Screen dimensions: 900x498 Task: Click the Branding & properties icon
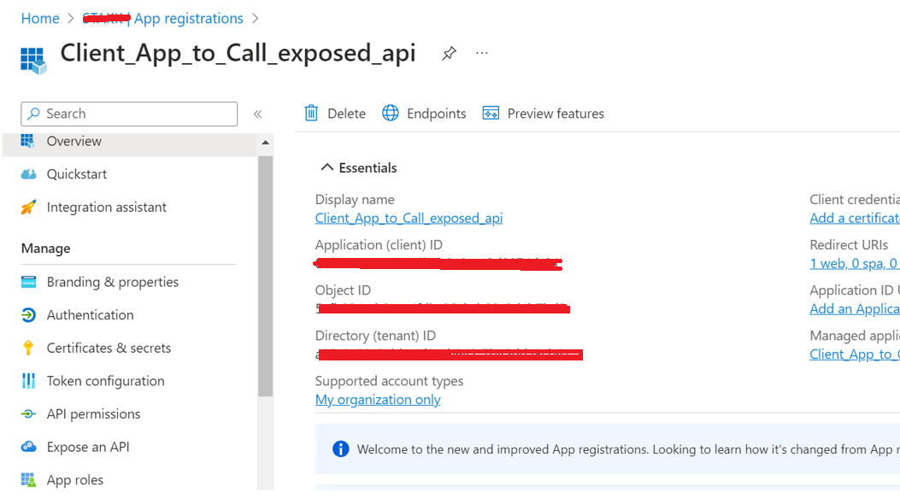coord(28,282)
